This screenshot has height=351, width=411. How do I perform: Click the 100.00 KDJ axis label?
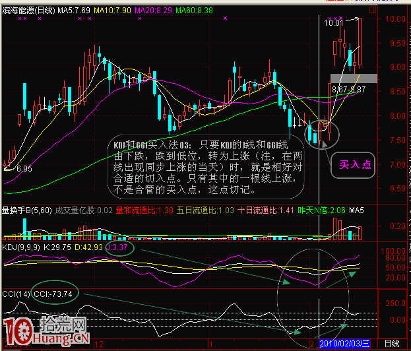(393, 251)
